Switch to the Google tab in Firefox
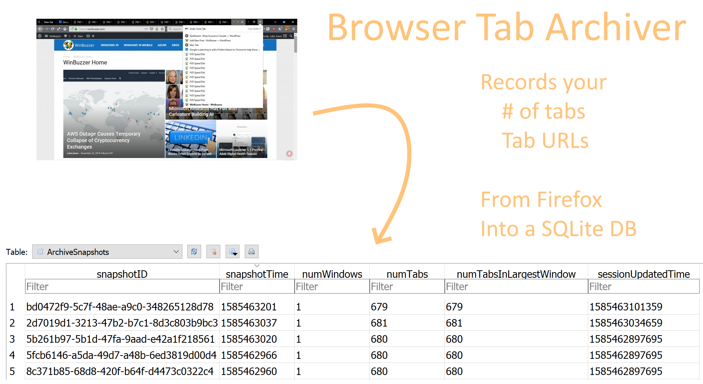 click(x=64, y=22)
